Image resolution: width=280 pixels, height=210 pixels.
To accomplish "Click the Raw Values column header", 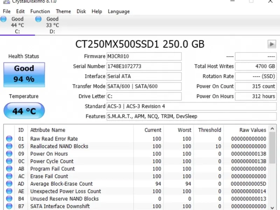I will [x=246, y=130].
